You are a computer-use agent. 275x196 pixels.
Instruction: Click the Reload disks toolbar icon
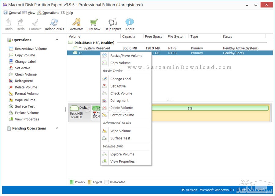pyautogui.click(x=54, y=23)
